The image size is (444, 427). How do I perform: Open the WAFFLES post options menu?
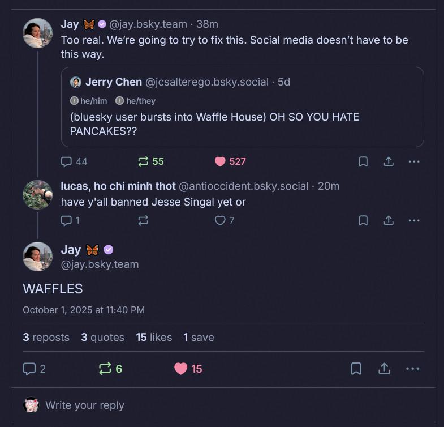(x=413, y=369)
